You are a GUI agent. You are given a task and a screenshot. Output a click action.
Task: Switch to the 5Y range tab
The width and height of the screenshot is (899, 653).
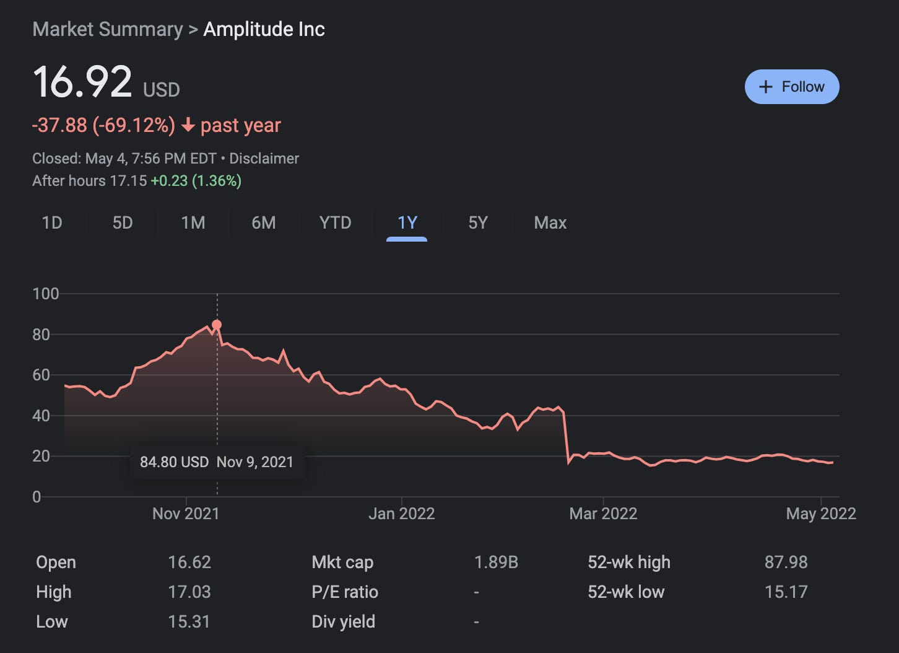point(478,223)
